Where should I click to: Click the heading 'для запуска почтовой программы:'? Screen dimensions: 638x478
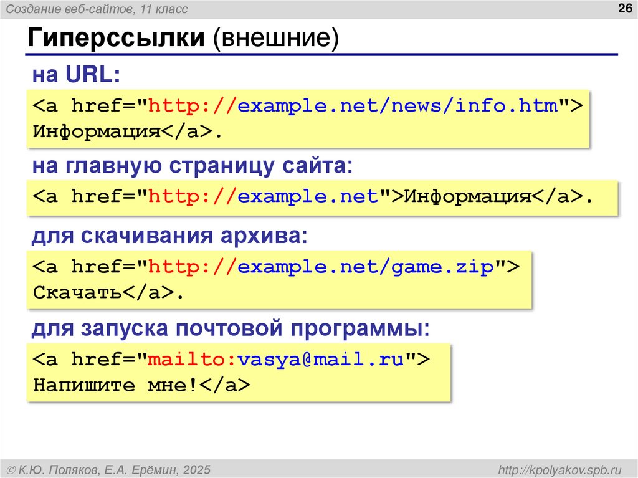click(x=231, y=328)
